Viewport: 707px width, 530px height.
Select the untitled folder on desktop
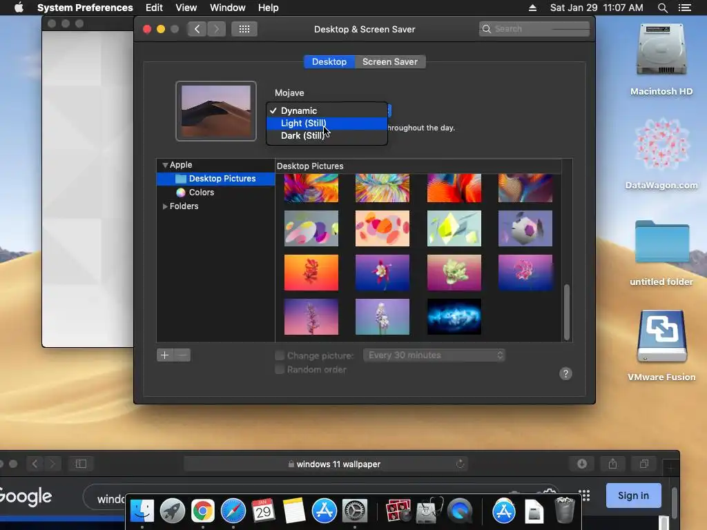[661, 253]
